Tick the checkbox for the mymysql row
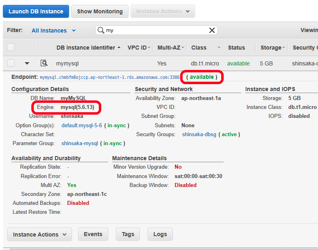Viewport: 318px width, 250px height. tap(11, 63)
